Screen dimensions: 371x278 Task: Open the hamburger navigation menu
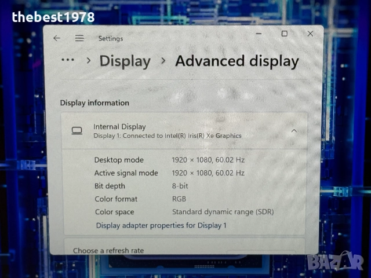(79, 38)
